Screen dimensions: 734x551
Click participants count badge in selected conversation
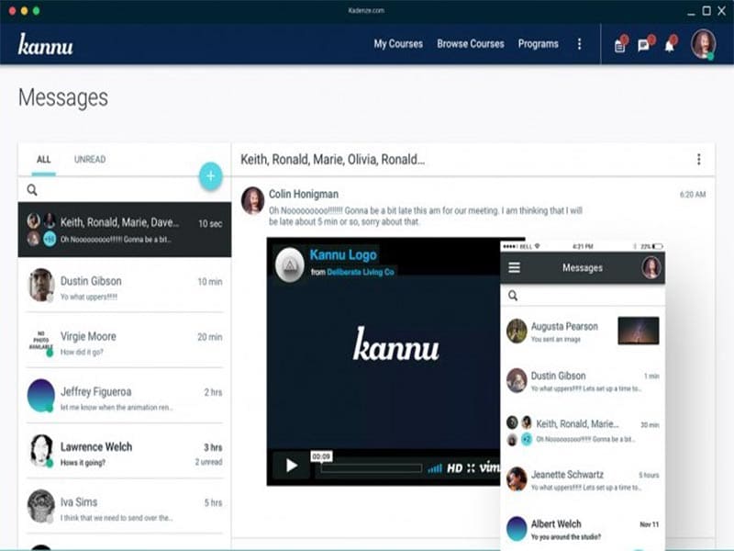pyautogui.click(x=50, y=239)
